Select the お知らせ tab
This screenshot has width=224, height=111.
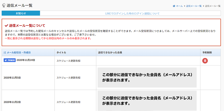21,13
